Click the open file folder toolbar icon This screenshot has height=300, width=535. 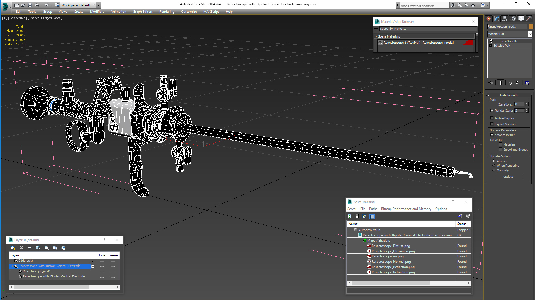click(x=23, y=5)
